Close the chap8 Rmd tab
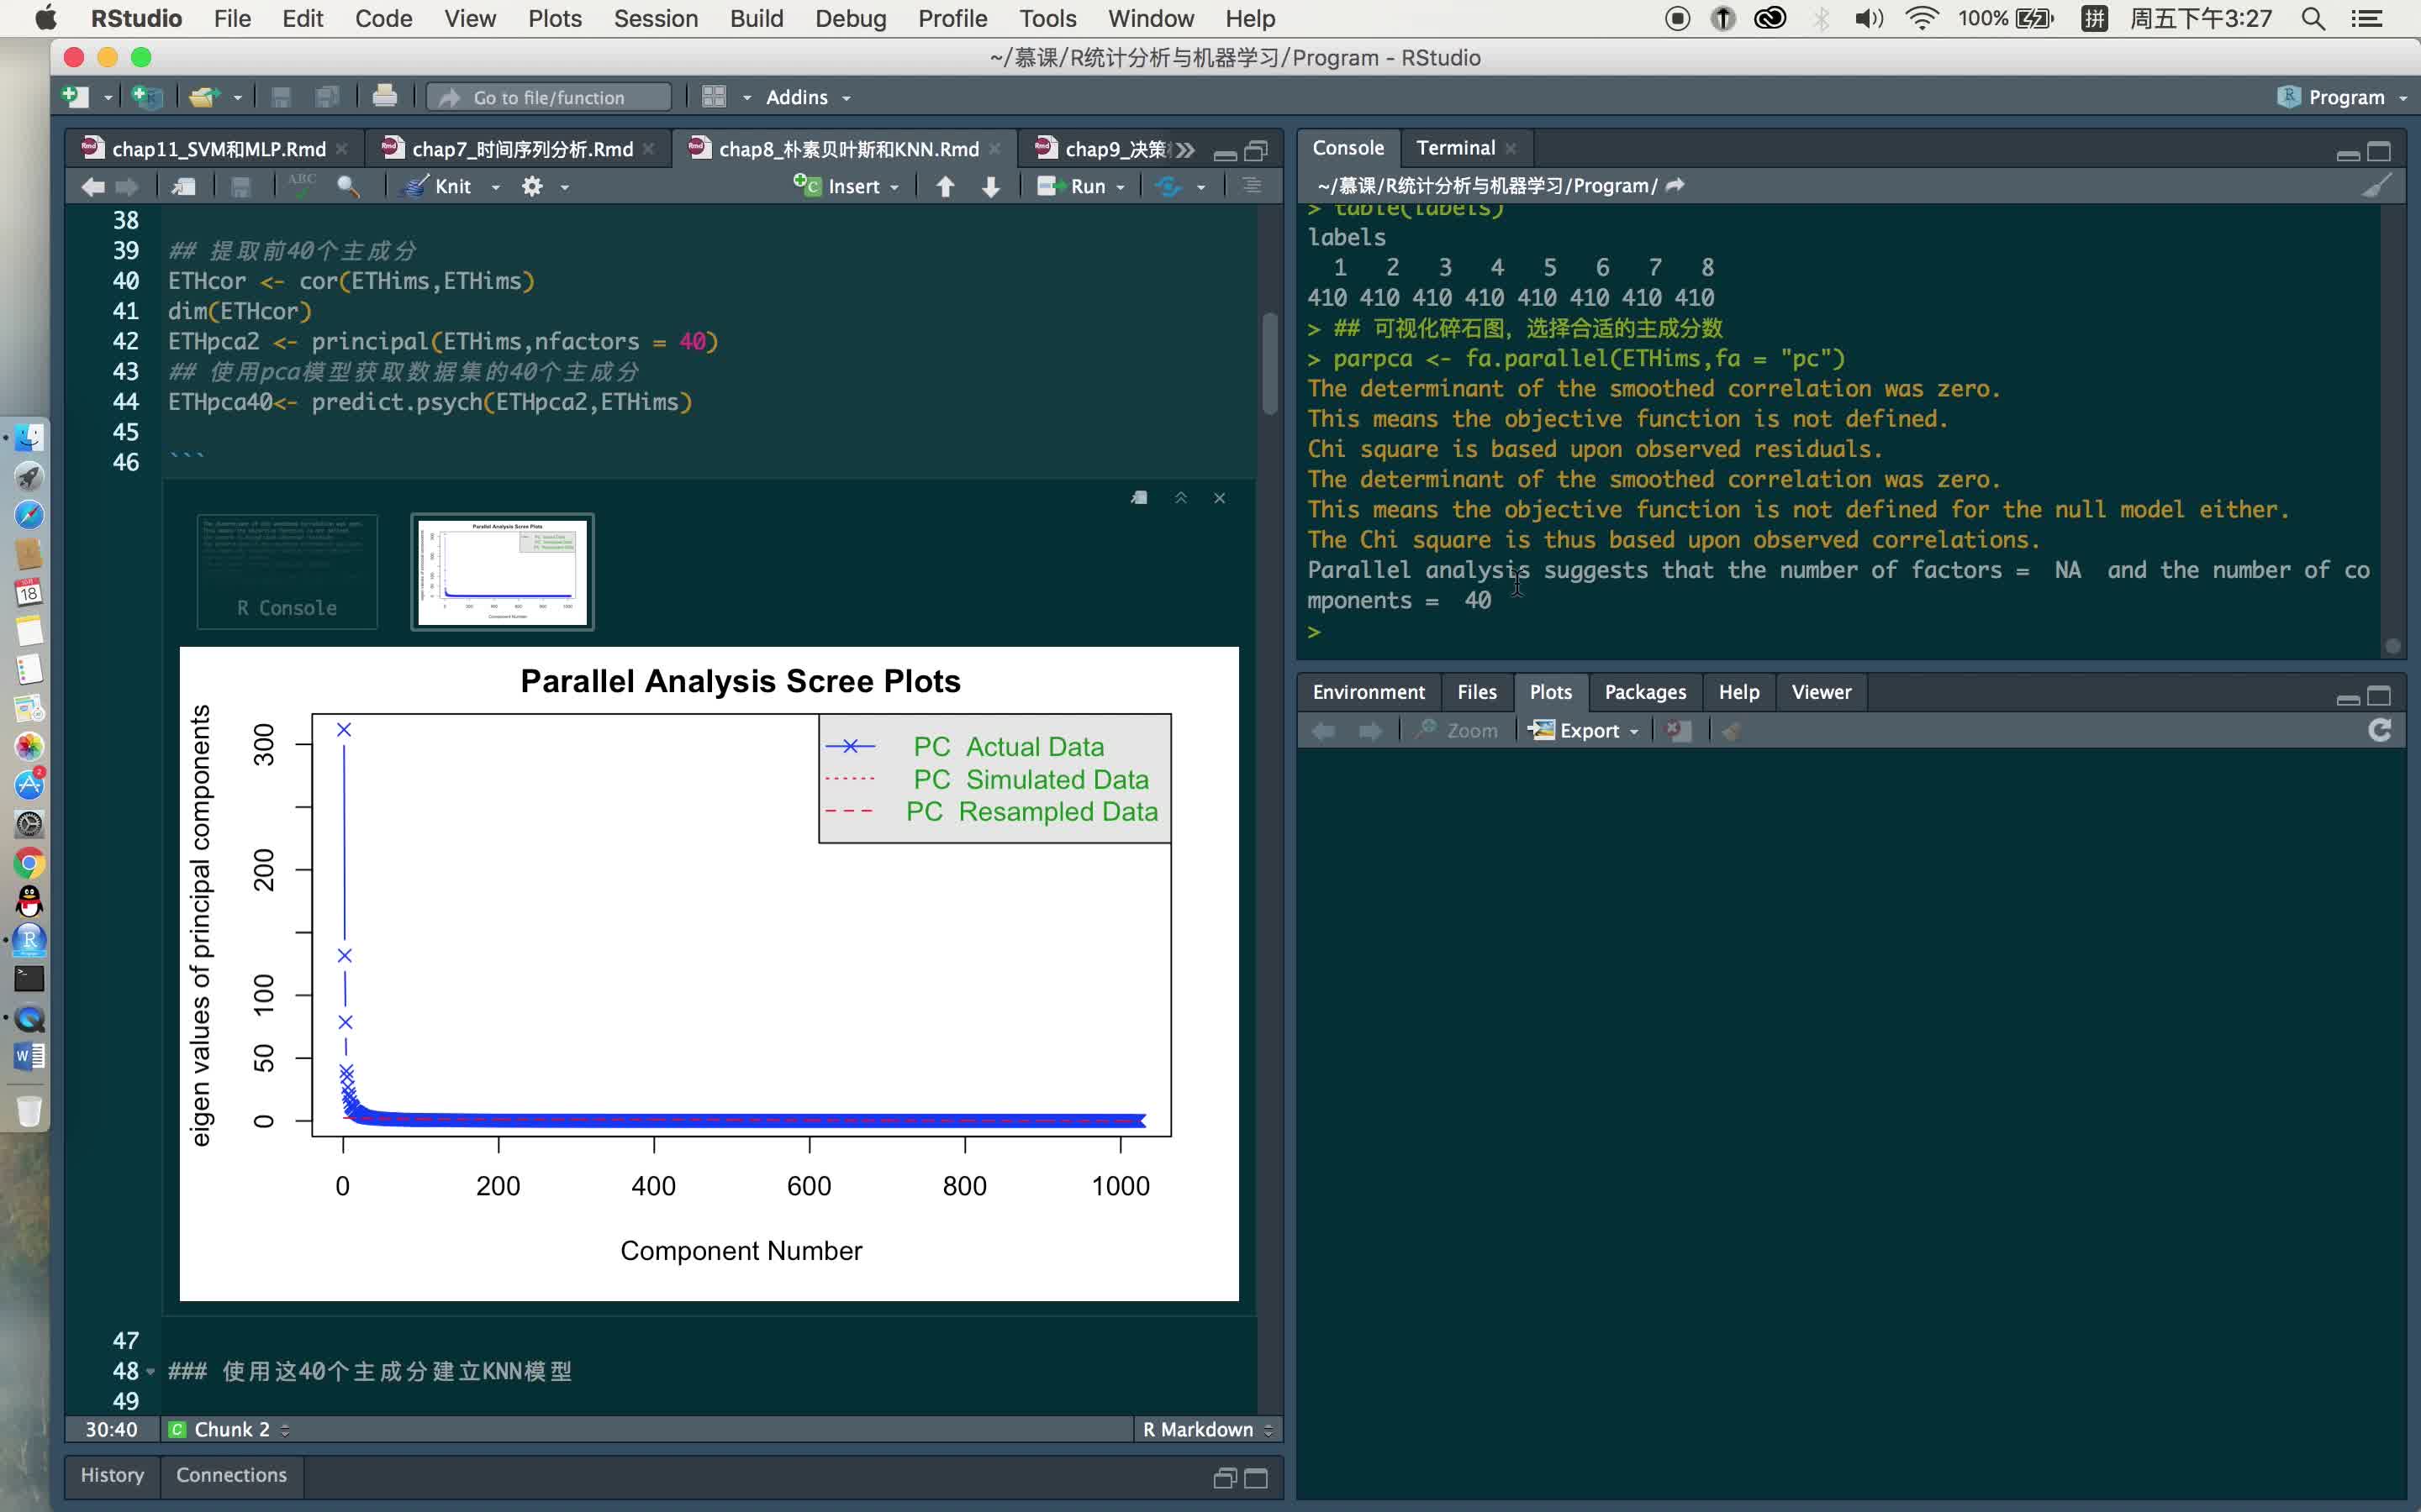 (994, 149)
